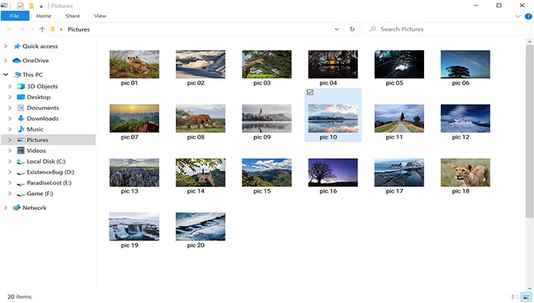Open the File menu
The width and height of the screenshot is (534, 303).
pyautogui.click(x=15, y=15)
